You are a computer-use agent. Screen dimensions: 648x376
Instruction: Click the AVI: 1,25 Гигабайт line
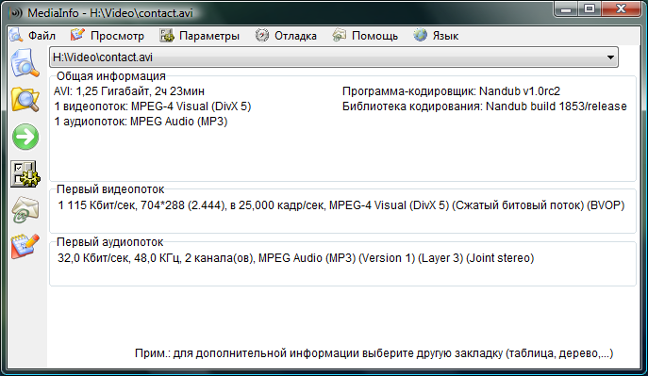tap(129, 91)
